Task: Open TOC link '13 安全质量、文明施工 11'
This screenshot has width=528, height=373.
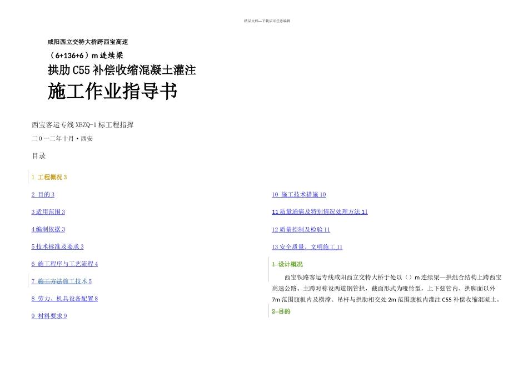Action: 307,247
